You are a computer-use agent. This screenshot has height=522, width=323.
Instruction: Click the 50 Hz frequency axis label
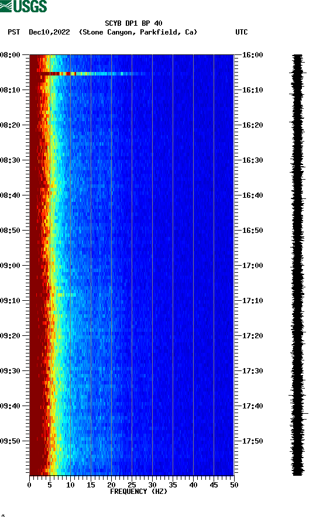click(234, 485)
